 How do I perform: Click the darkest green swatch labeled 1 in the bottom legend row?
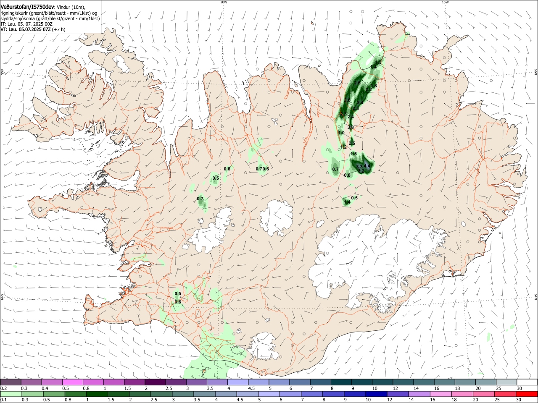[97, 394]
